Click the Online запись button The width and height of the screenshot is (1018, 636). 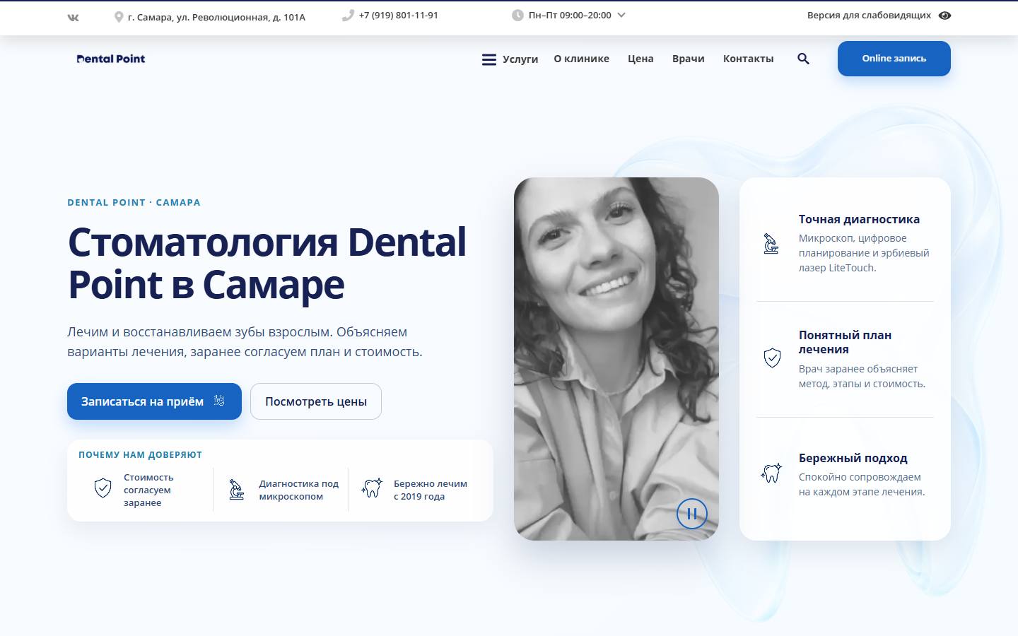coord(894,59)
